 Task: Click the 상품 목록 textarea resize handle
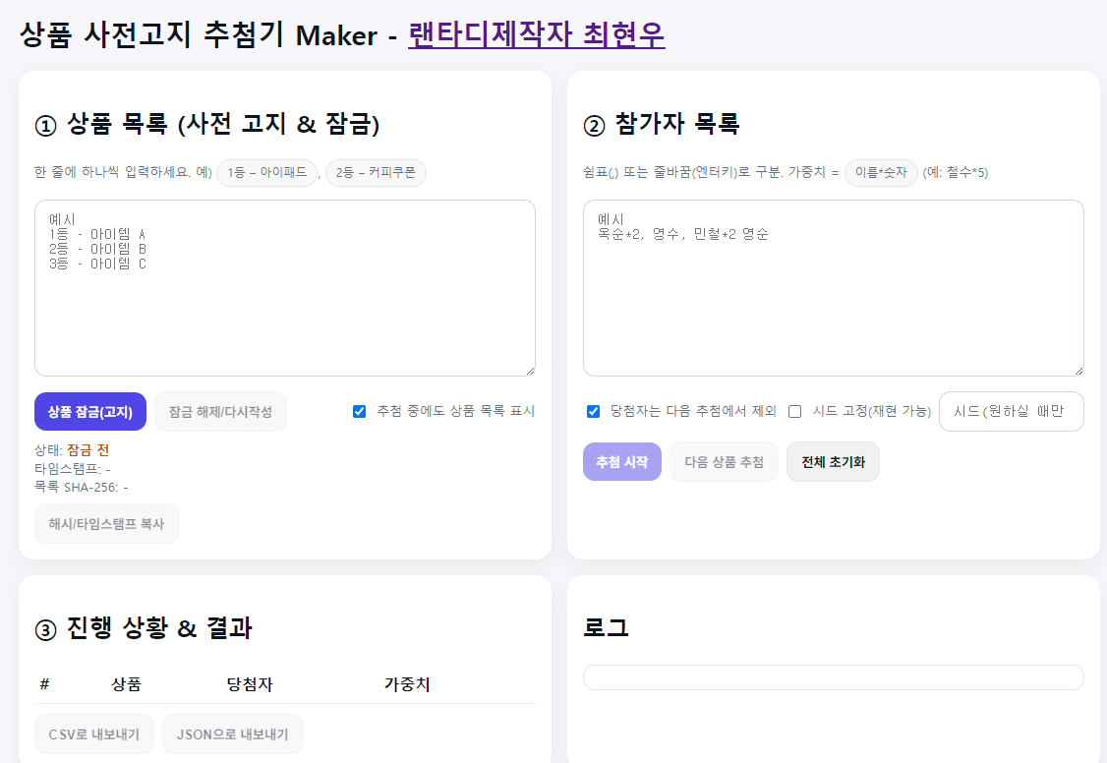529,370
